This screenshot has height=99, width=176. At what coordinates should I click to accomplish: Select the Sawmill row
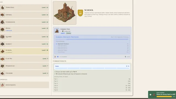pos(24,15)
